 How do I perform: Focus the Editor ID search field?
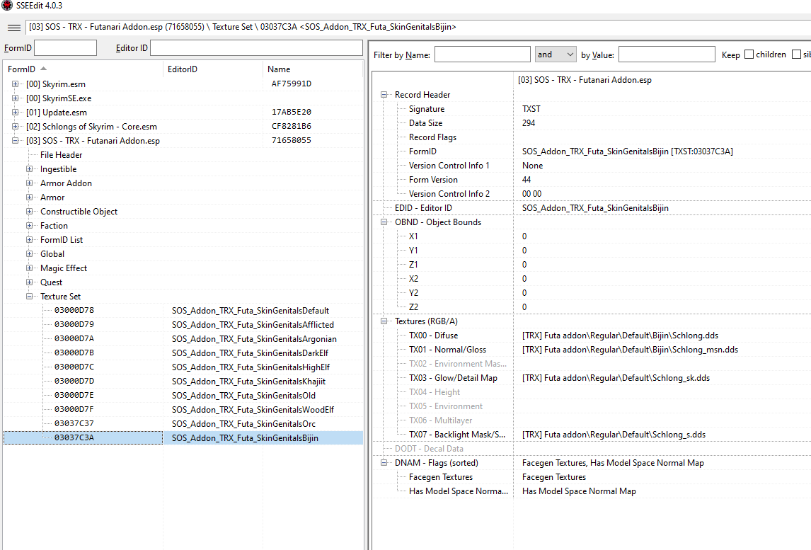coord(257,47)
